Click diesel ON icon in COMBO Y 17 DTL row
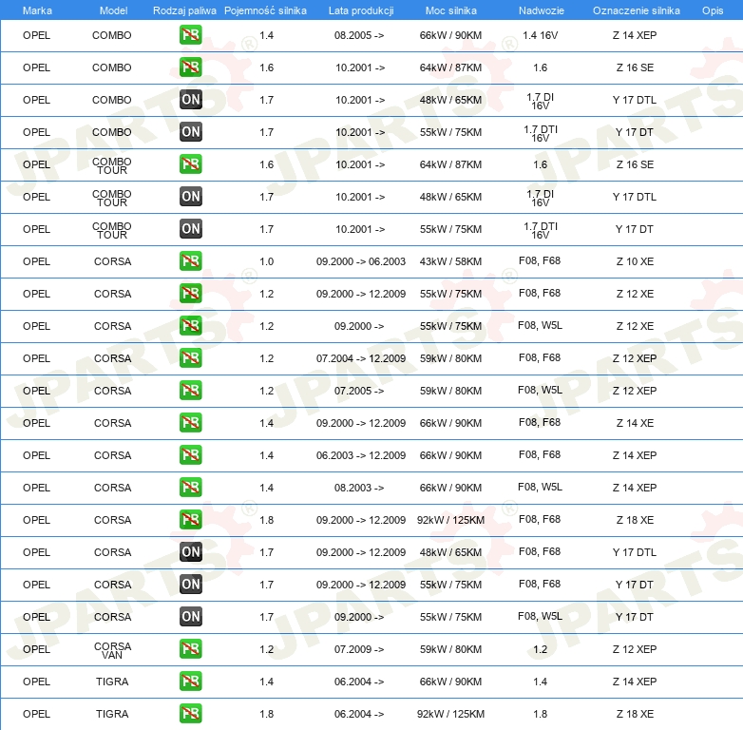Screen dimensions: 743x730 coord(190,100)
